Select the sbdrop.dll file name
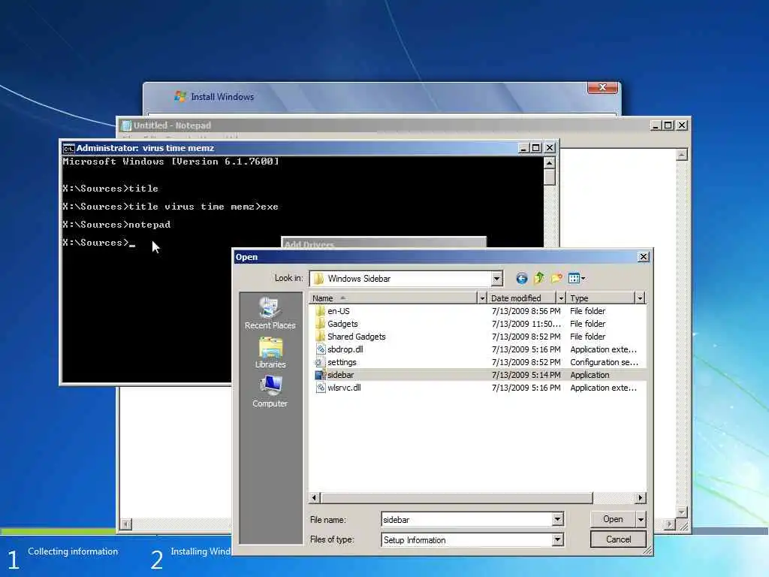Viewport: 769px width, 577px height. pos(345,349)
